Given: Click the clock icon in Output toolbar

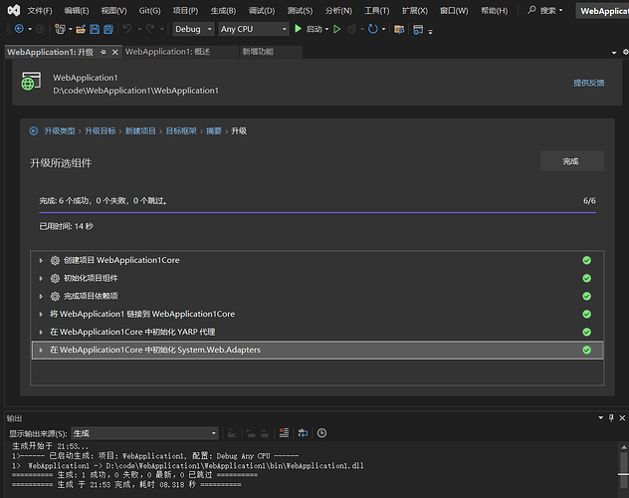Looking at the screenshot, I should point(321,433).
